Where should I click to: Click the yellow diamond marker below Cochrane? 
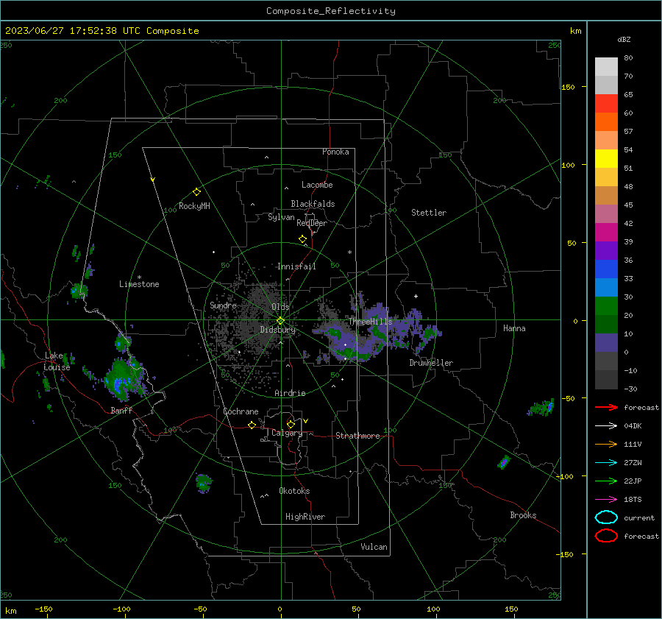(252, 425)
